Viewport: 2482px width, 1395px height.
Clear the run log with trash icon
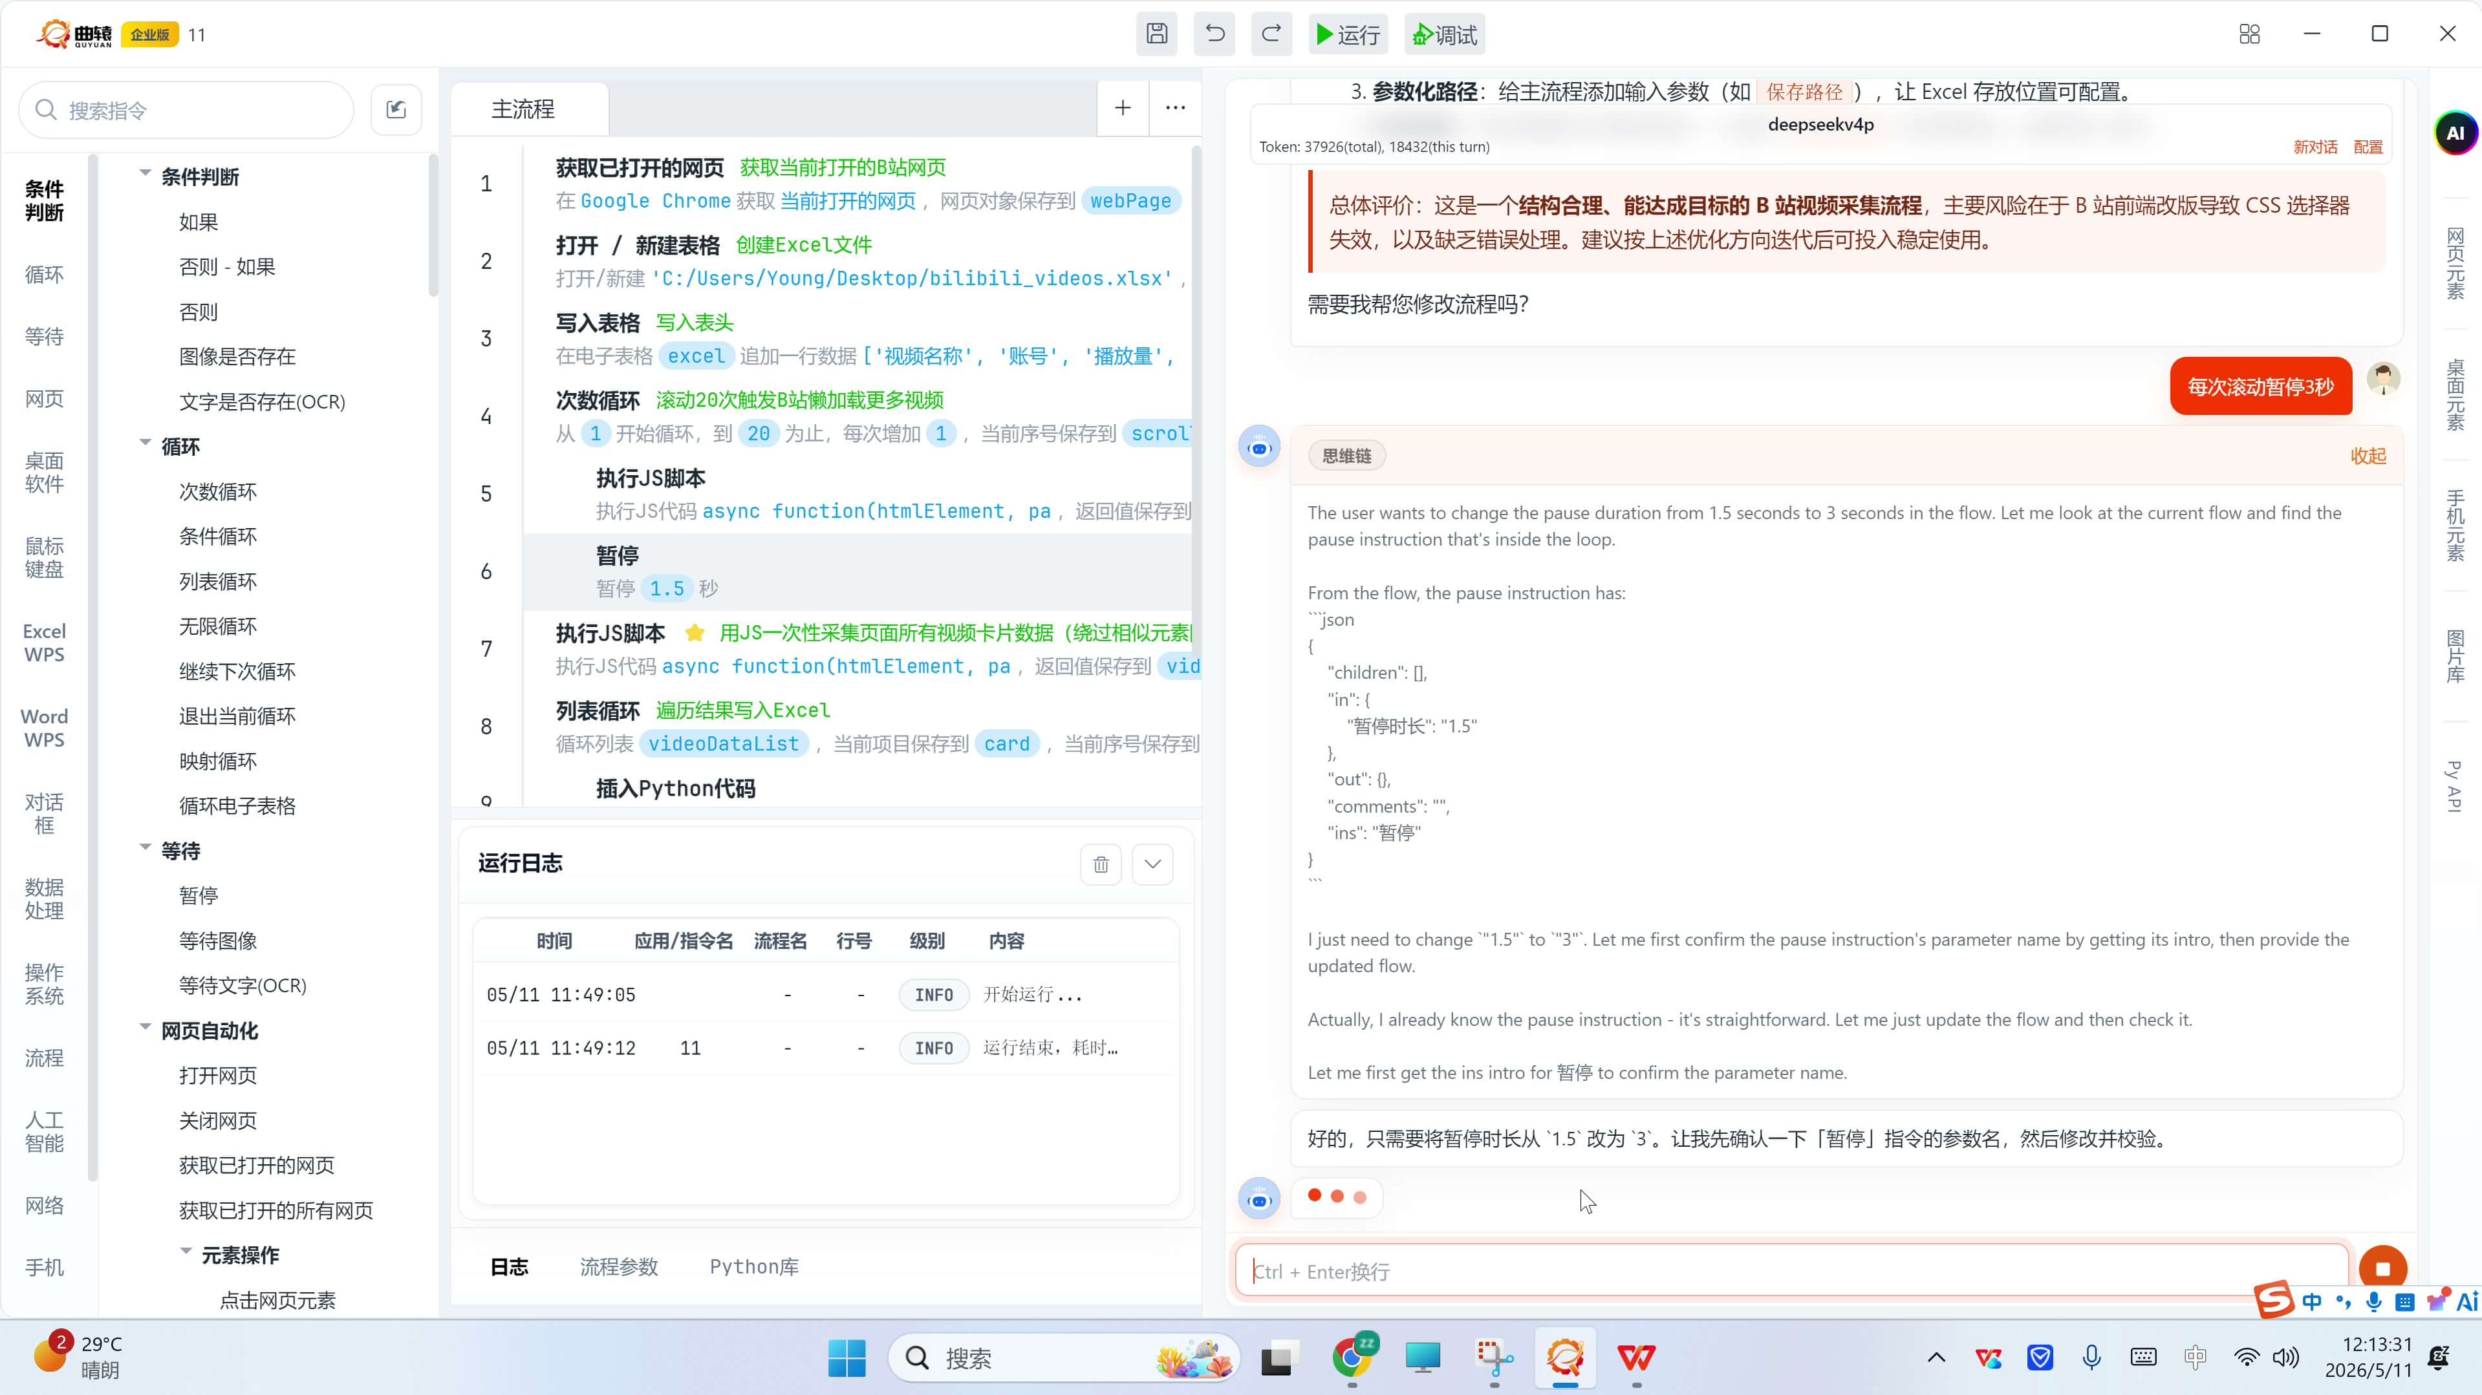pyautogui.click(x=1100, y=864)
